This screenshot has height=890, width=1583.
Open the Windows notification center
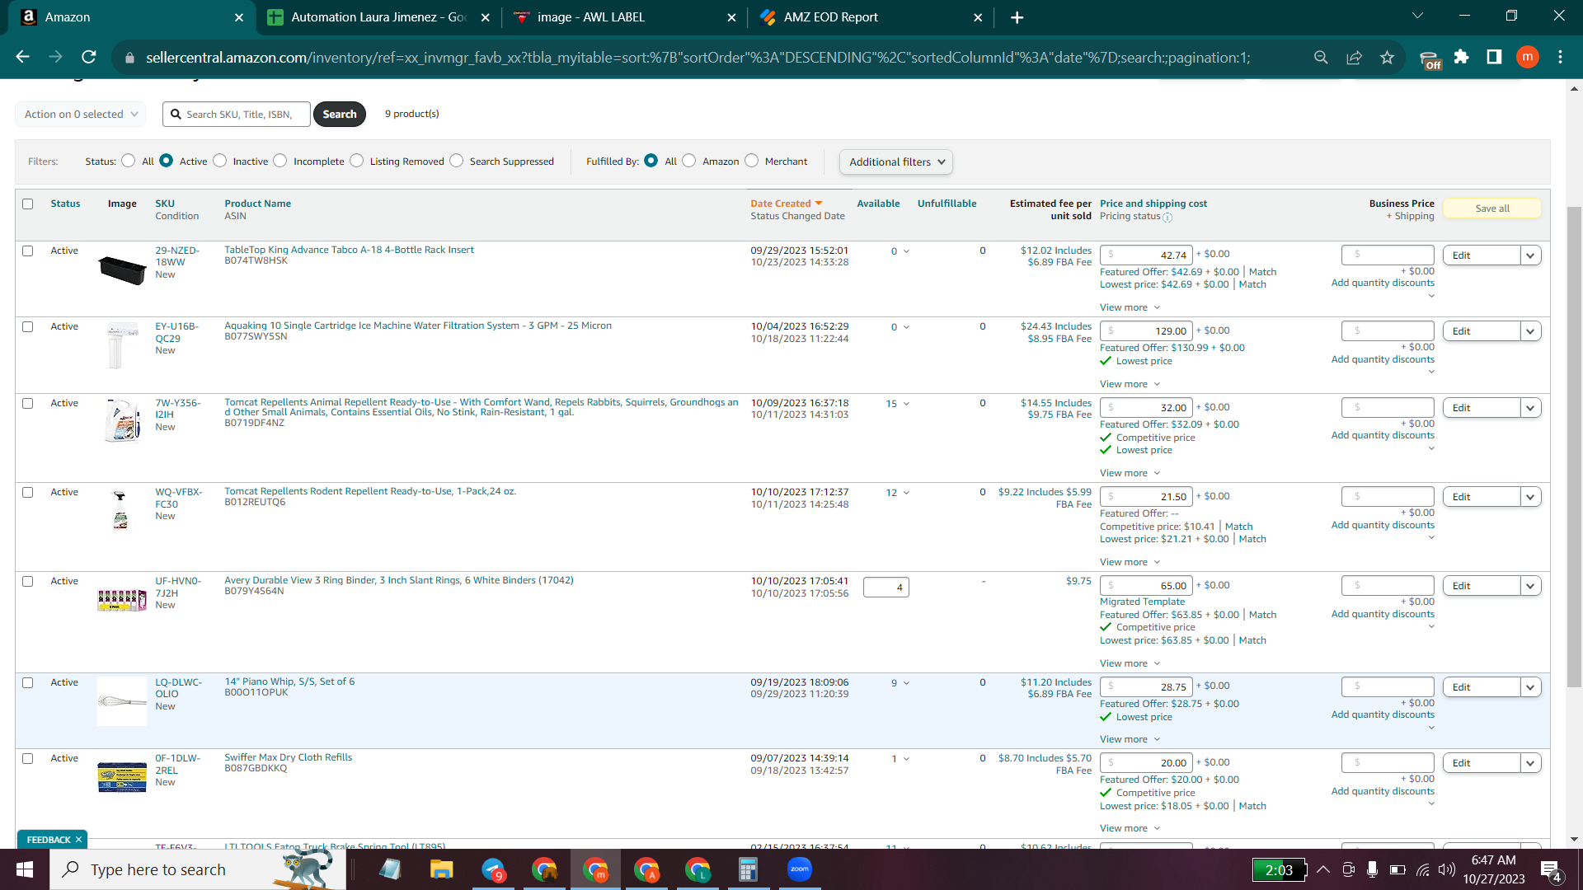coord(1551,870)
